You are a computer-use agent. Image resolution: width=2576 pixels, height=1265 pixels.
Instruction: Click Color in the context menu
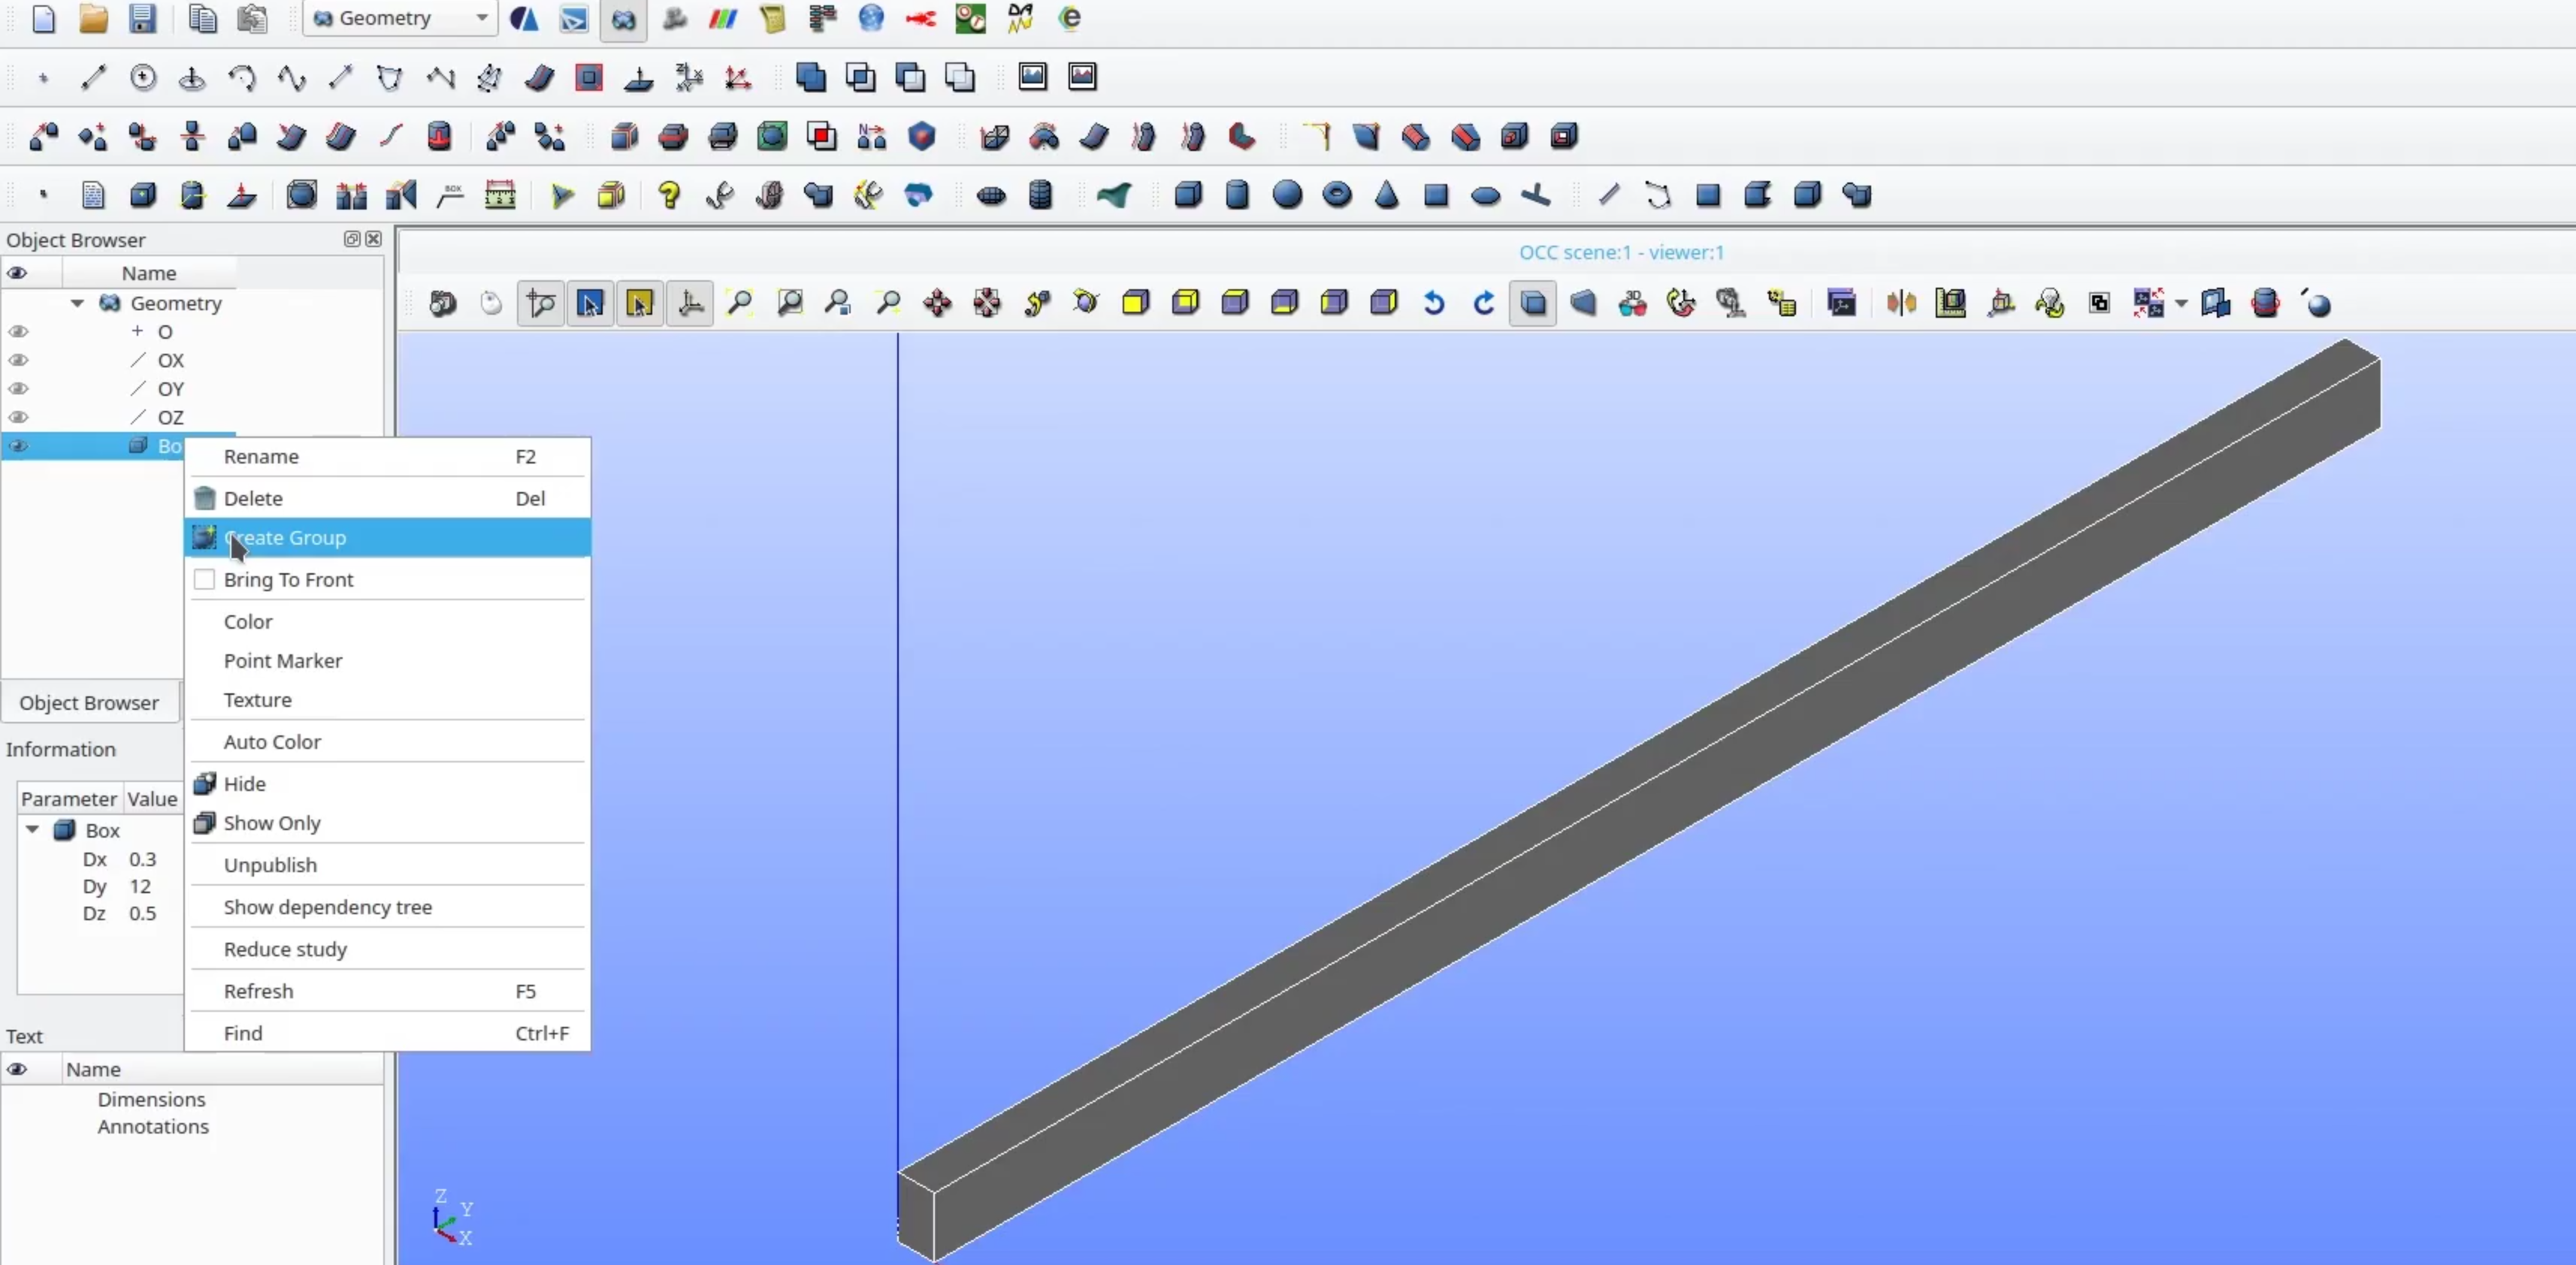[248, 622]
